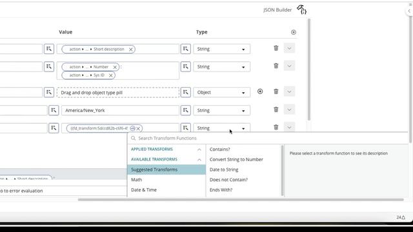413x232 pixels.
Task: Expand chevron on Short description row
Action: pos(289,48)
